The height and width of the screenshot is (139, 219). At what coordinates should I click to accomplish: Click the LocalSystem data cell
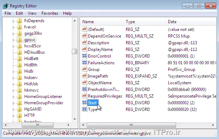tap(180, 83)
